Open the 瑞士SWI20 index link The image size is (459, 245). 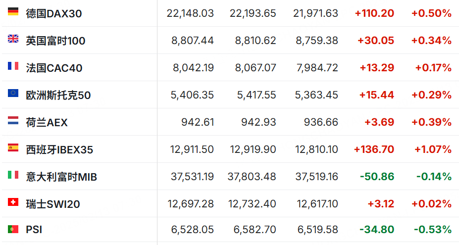point(53,204)
